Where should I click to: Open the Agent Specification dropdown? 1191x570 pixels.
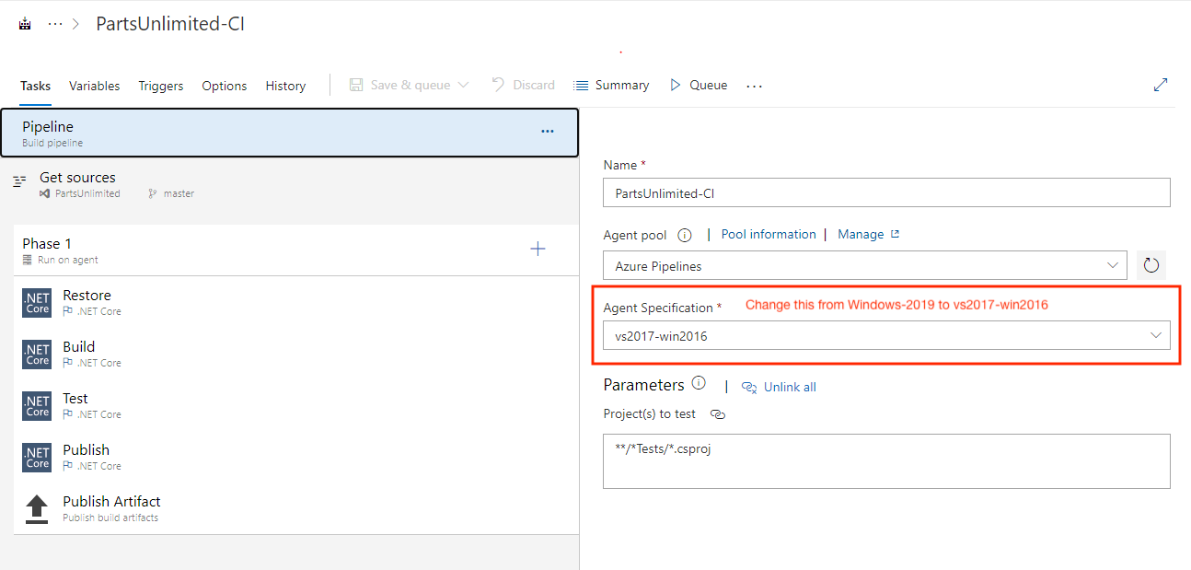[1156, 335]
